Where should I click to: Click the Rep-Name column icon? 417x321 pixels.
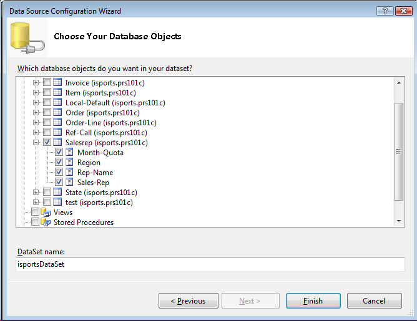pyautogui.click(x=69, y=173)
